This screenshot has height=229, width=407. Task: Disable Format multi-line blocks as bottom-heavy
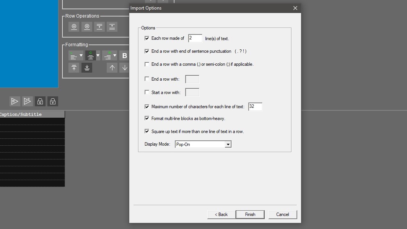147,119
